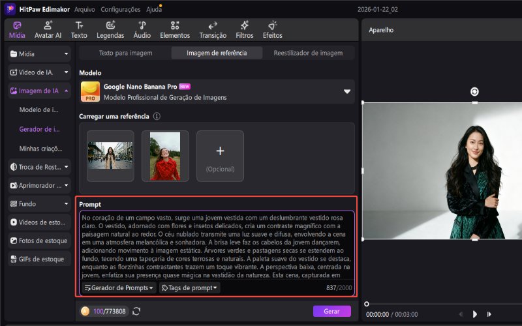Expand the Fundo sidebar section

click(x=39, y=204)
